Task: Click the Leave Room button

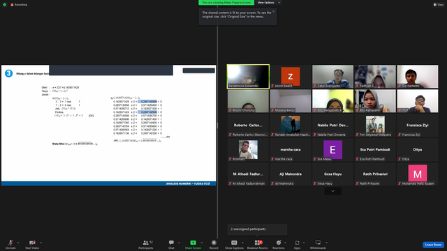Action: [433, 245]
